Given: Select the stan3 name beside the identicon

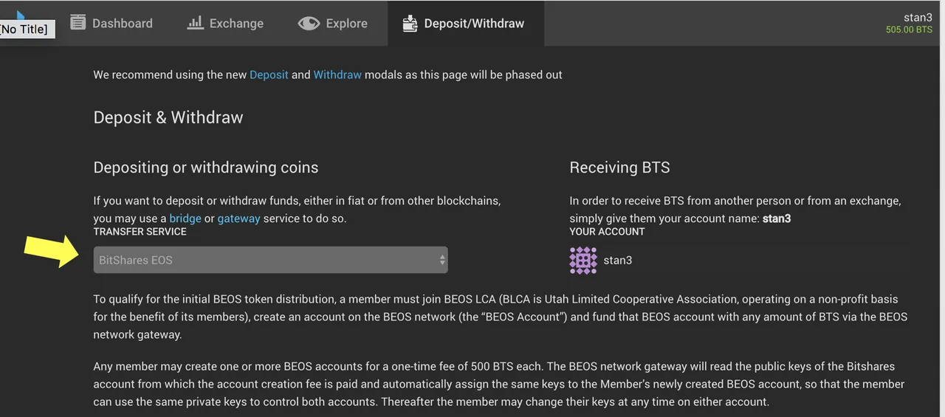Looking at the screenshot, I should point(618,261).
